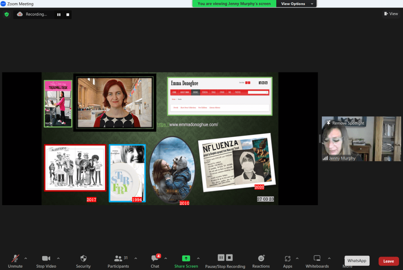This screenshot has height=270, width=403.
Task: Click the green Share Screen icon
Action: click(x=186, y=258)
